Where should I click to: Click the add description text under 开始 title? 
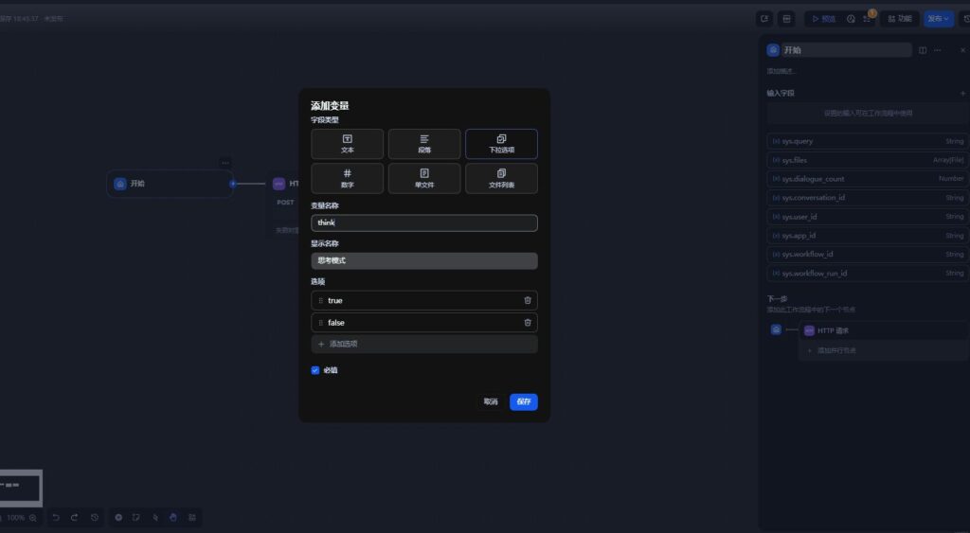pyautogui.click(x=781, y=71)
